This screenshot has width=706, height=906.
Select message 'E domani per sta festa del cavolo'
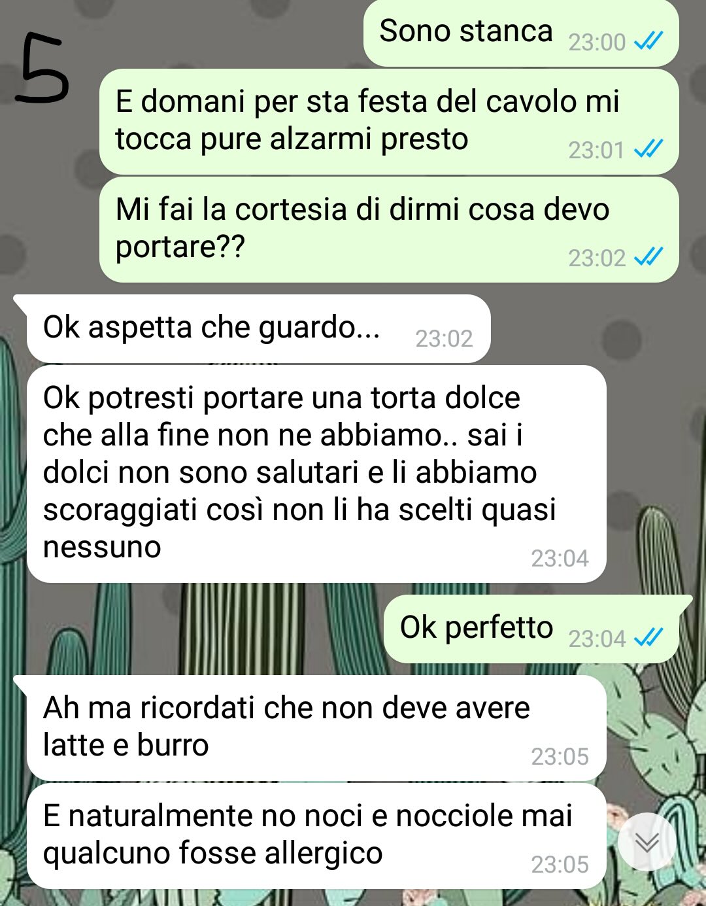point(389,122)
